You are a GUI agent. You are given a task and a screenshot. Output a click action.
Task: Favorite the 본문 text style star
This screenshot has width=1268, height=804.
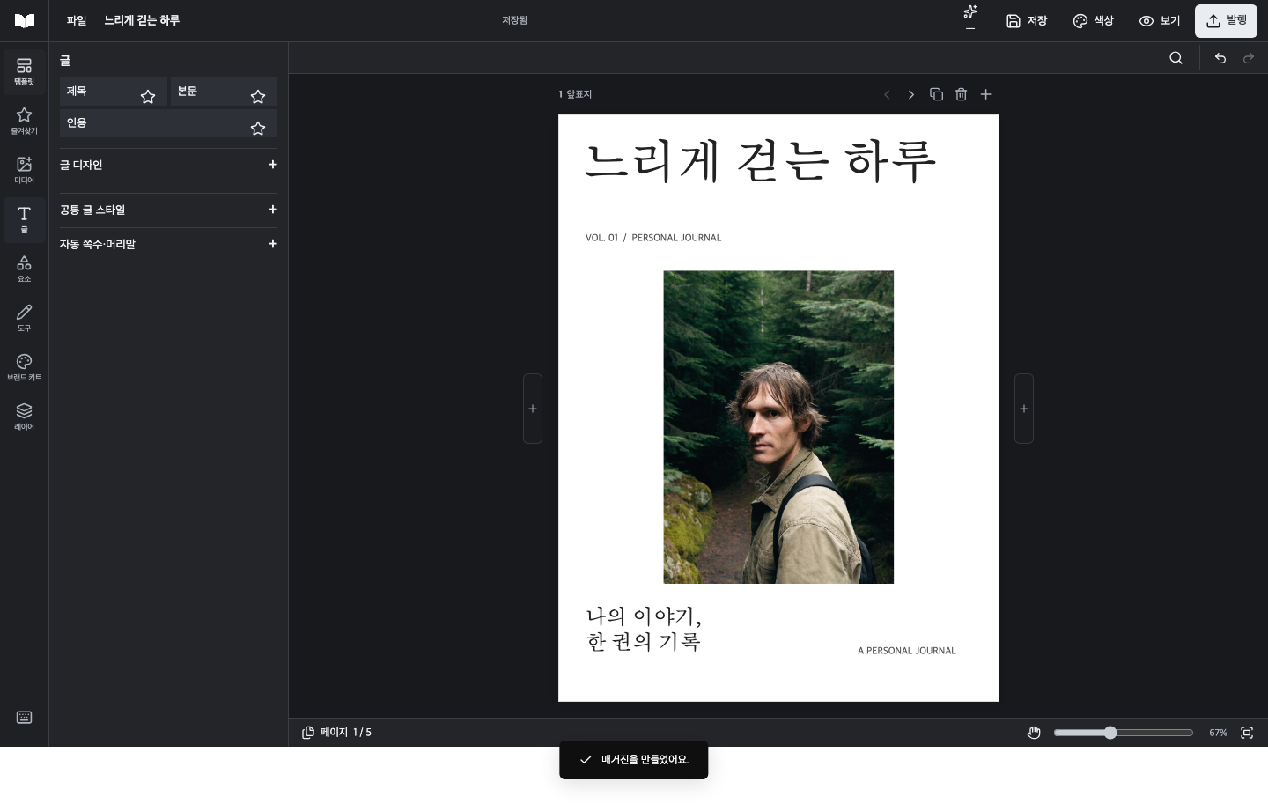tap(258, 97)
